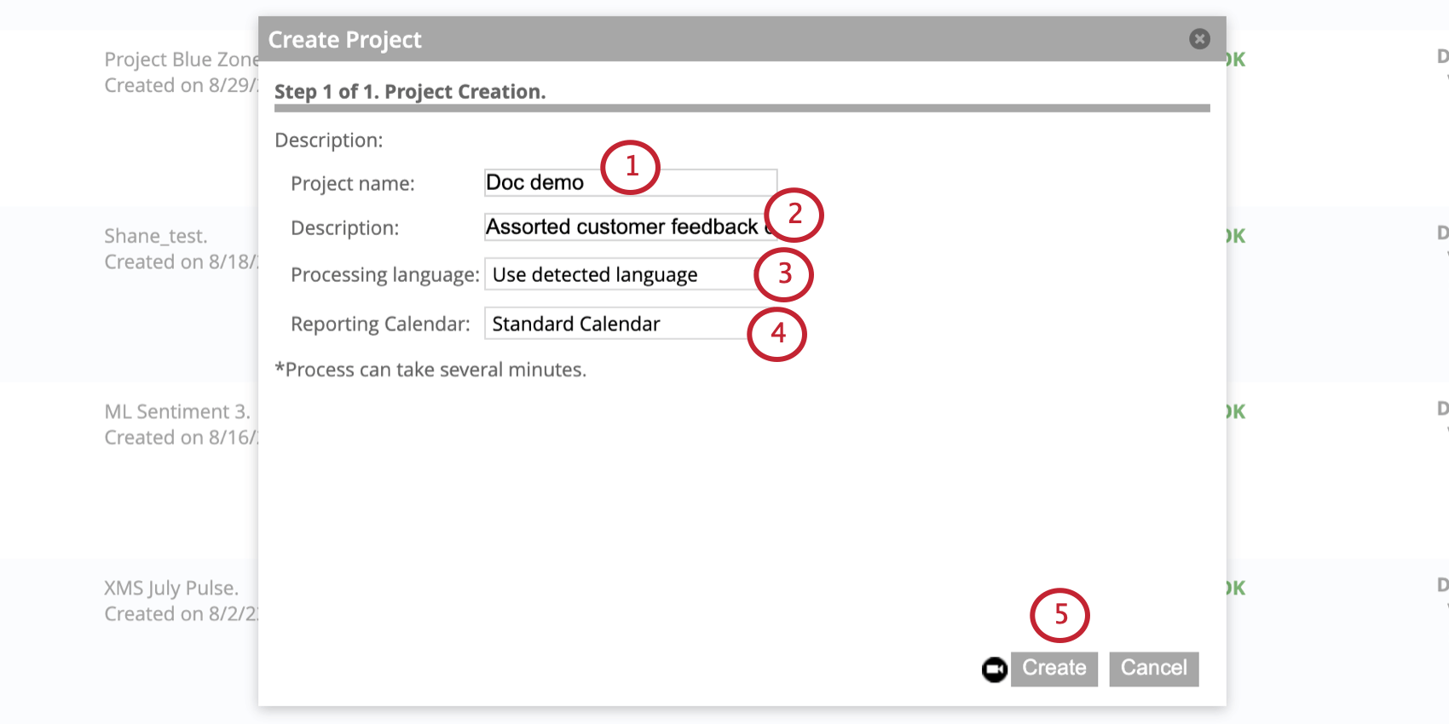Click the Cancel button
The height and width of the screenshot is (724, 1449).
[1153, 669]
